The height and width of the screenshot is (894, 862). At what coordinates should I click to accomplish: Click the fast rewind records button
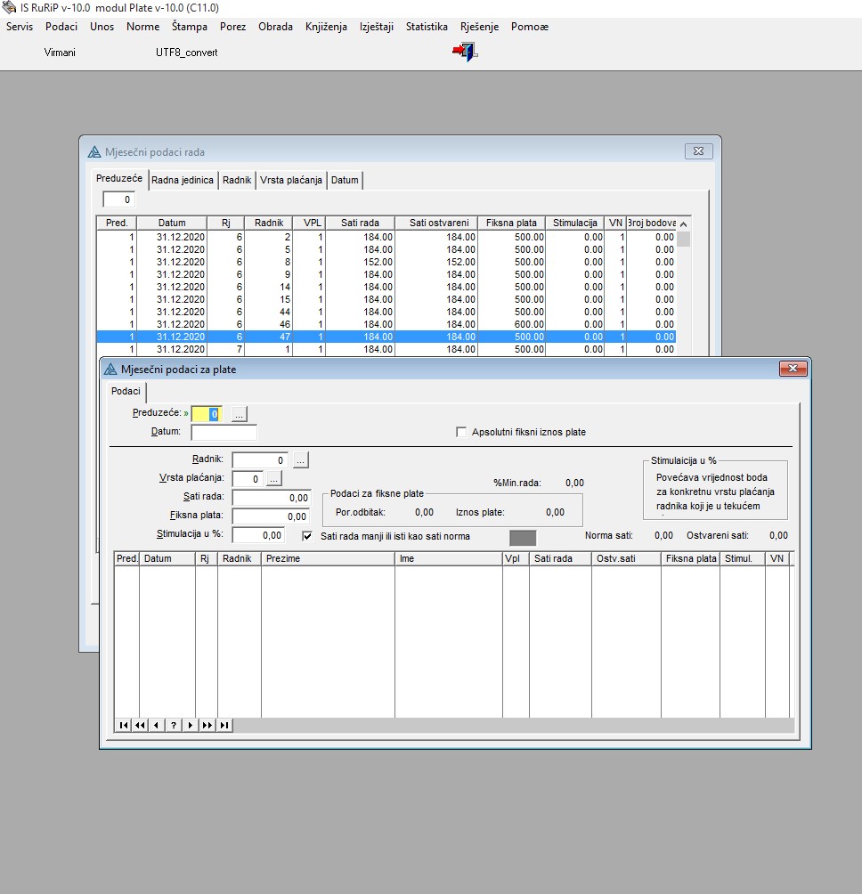(141, 726)
